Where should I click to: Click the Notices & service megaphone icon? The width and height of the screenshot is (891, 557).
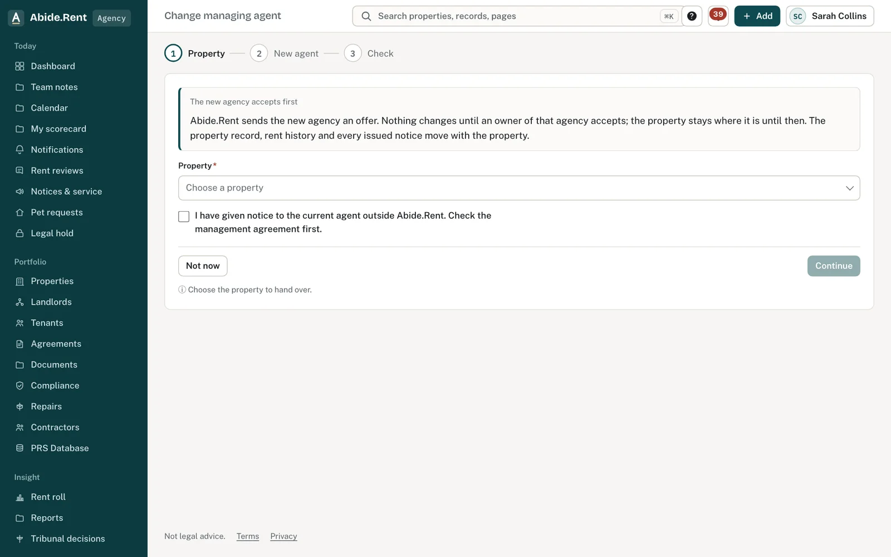click(x=19, y=192)
